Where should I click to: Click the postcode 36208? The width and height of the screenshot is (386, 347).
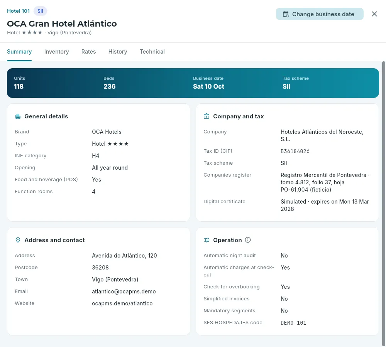(x=100, y=268)
